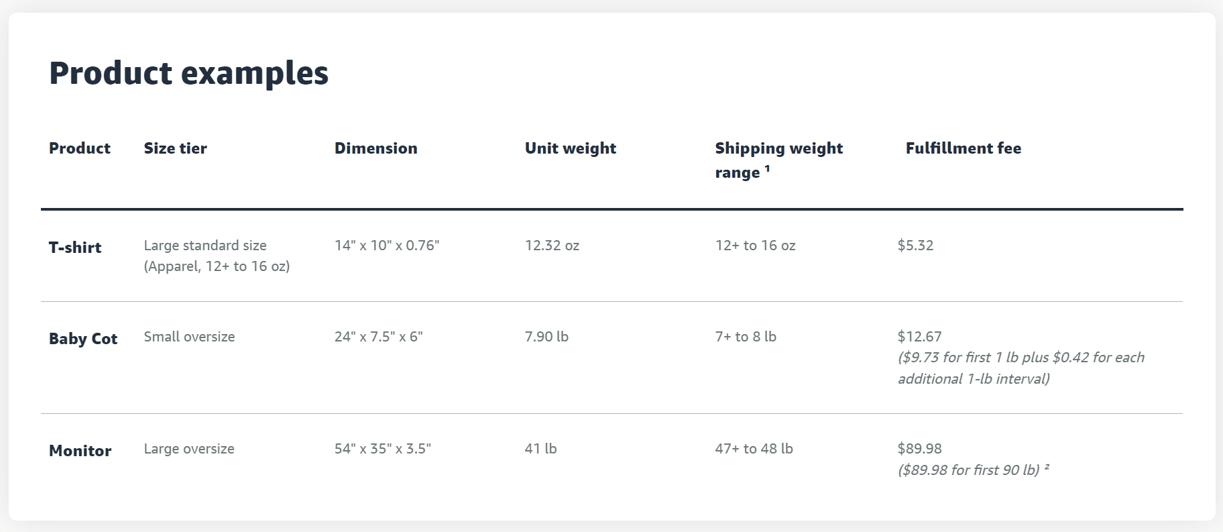Click the 14" x 10" x 0.76" dimension
The image size is (1223, 532).
pyautogui.click(x=386, y=246)
